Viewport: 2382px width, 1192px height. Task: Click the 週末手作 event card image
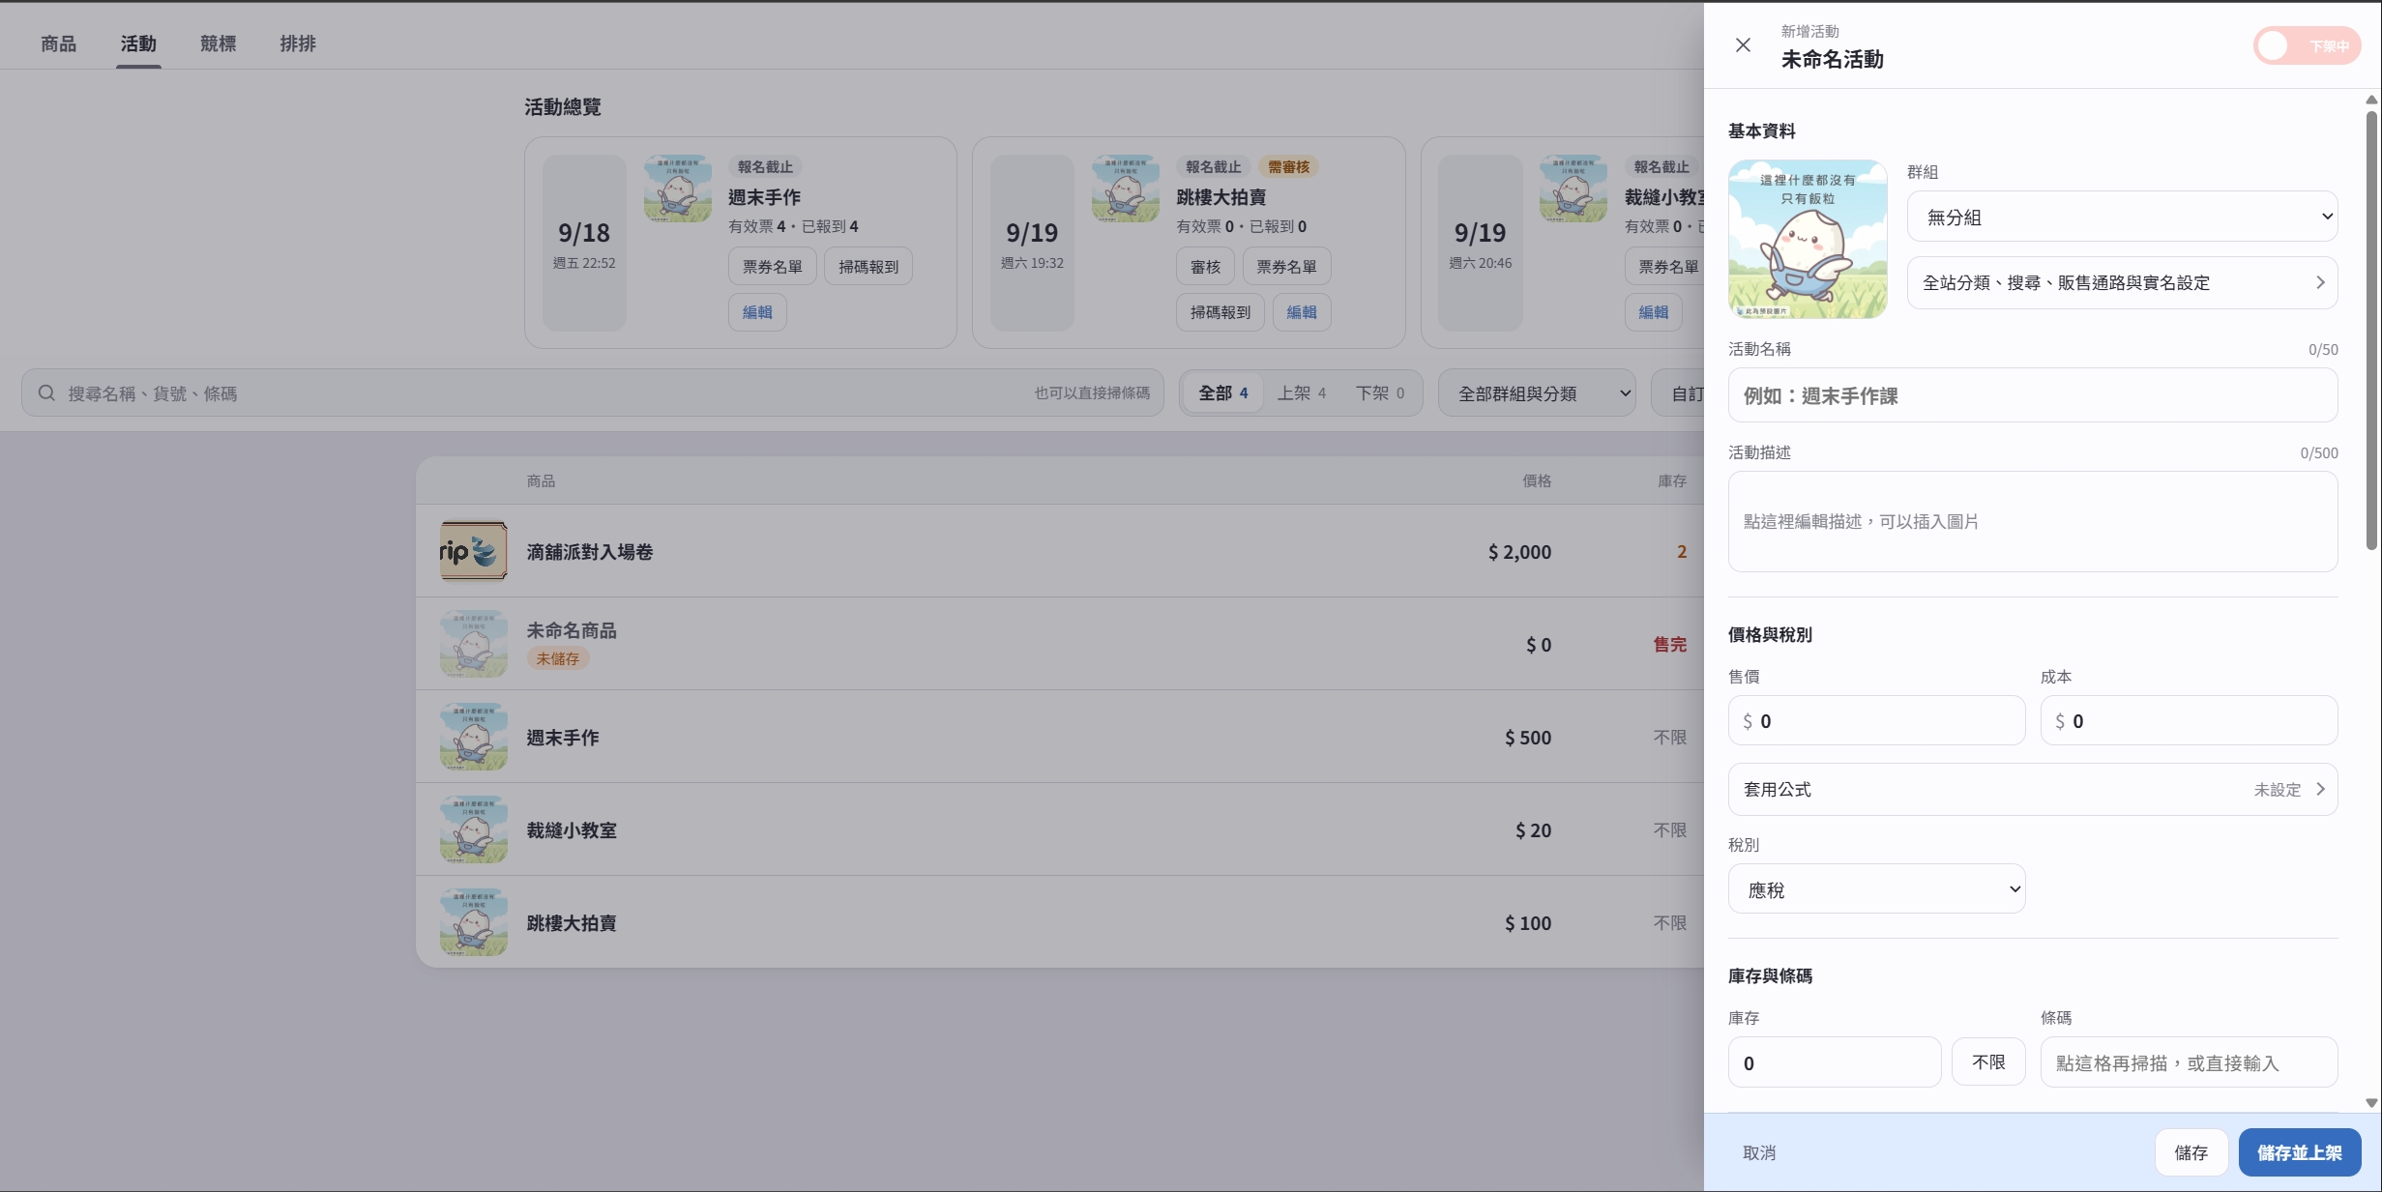click(x=678, y=189)
